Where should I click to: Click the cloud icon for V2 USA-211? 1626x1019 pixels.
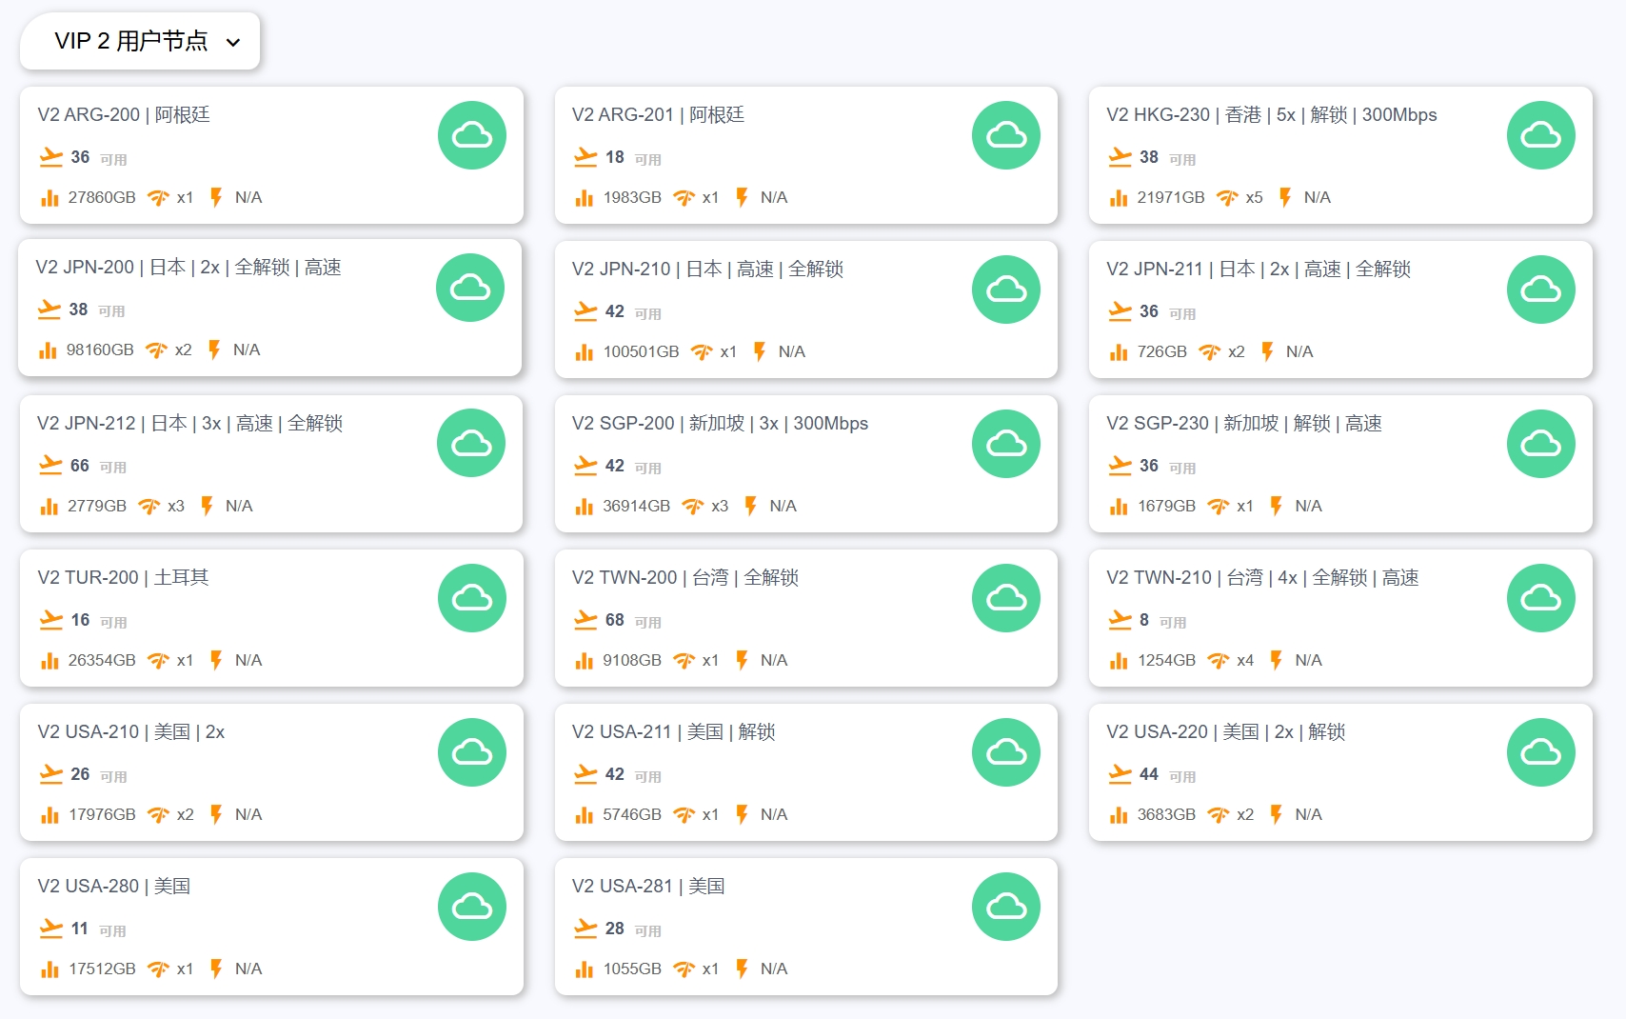1005,752
